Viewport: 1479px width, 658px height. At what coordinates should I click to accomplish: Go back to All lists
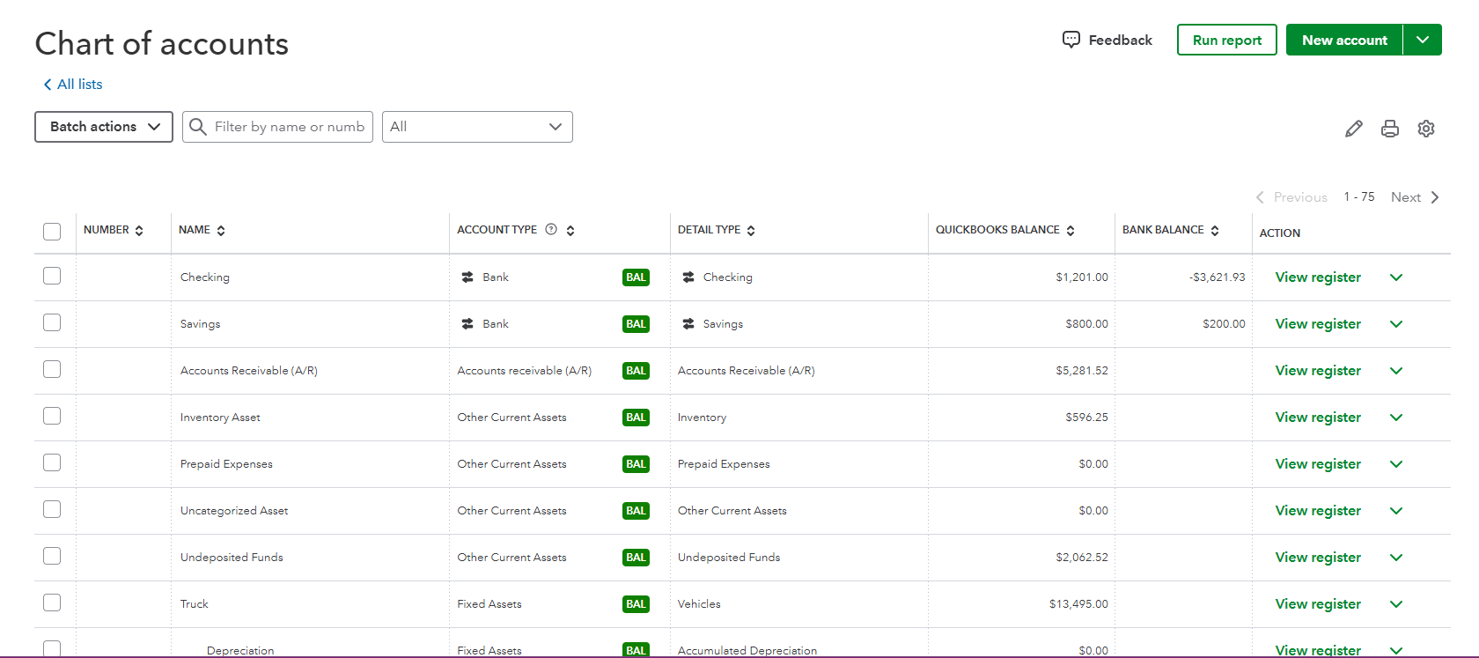coord(73,85)
